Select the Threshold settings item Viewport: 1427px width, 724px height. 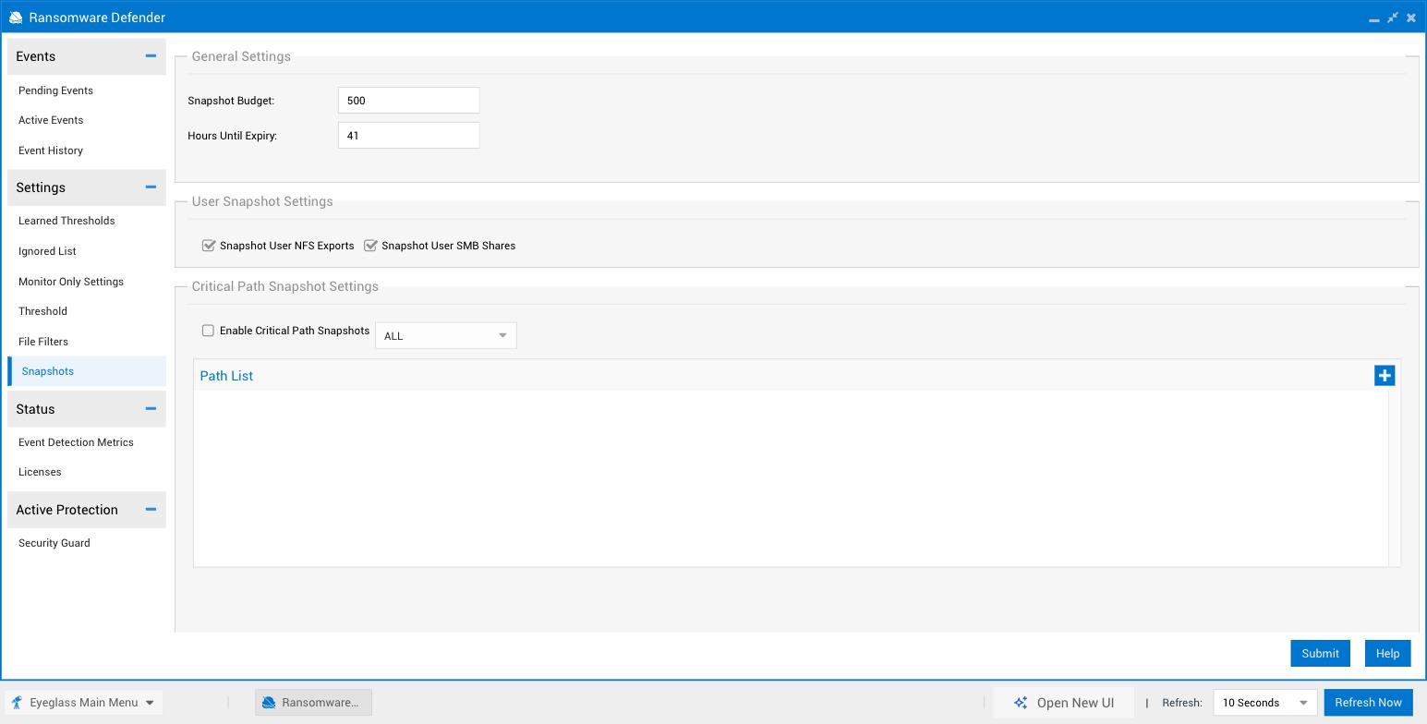[42, 311]
